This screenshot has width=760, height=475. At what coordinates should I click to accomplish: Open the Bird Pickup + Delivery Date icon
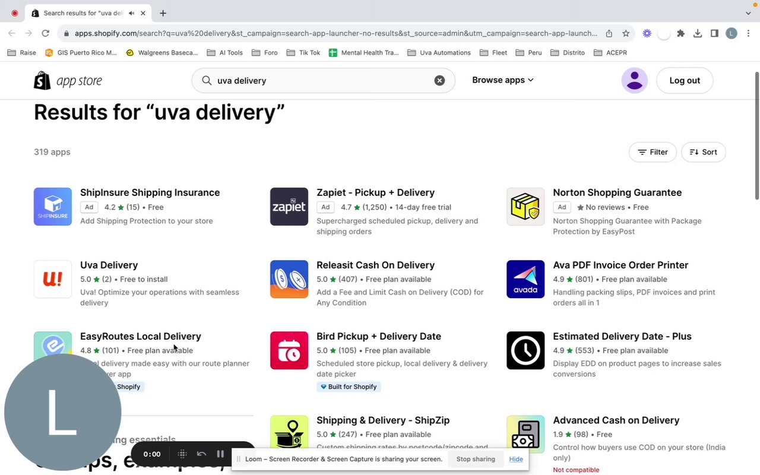(289, 350)
